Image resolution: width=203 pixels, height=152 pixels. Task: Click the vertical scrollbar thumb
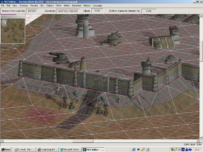[201, 51]
